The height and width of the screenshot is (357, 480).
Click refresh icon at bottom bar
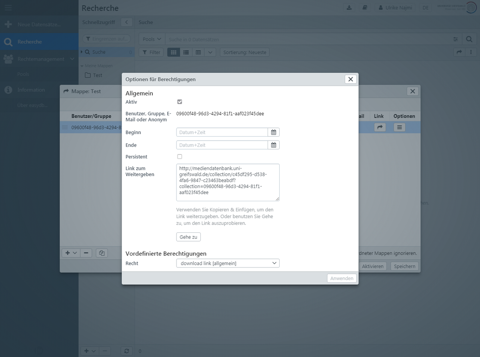126,351
